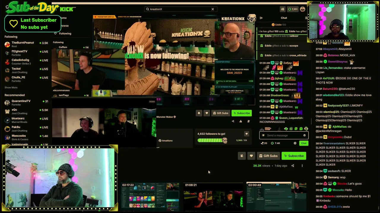Click the bluetearz sidebar avatar icon

(7, 120)
